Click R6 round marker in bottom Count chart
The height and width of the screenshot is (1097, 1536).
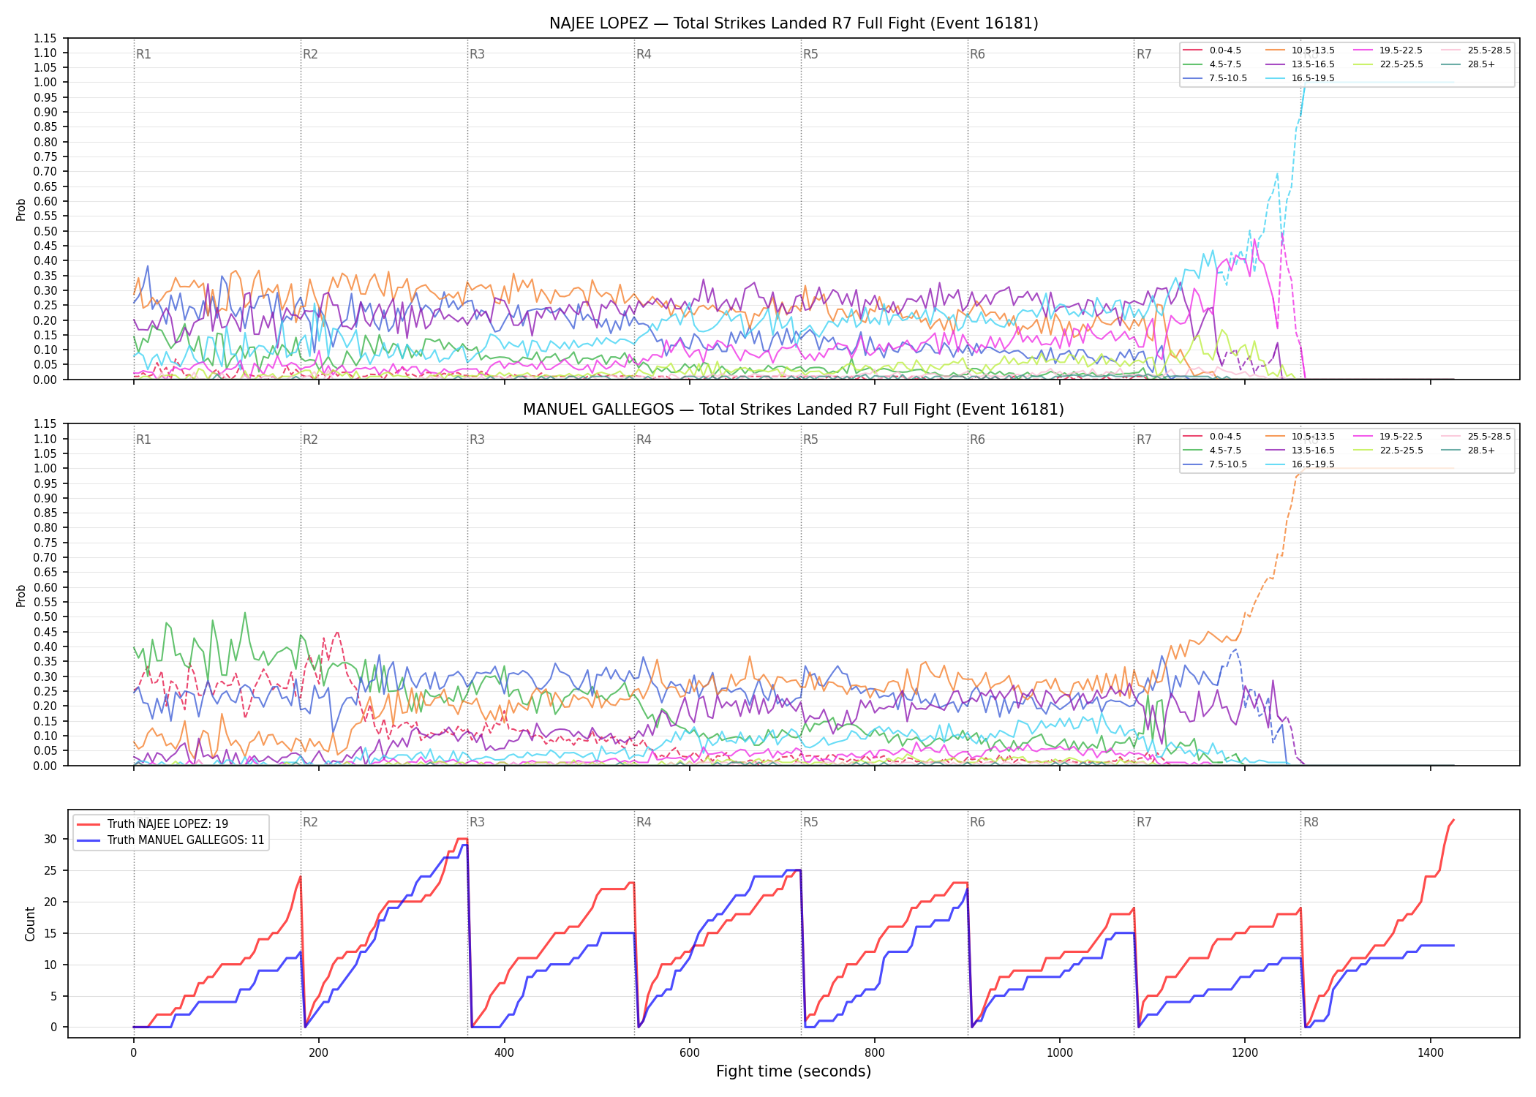tap(977, 822)
